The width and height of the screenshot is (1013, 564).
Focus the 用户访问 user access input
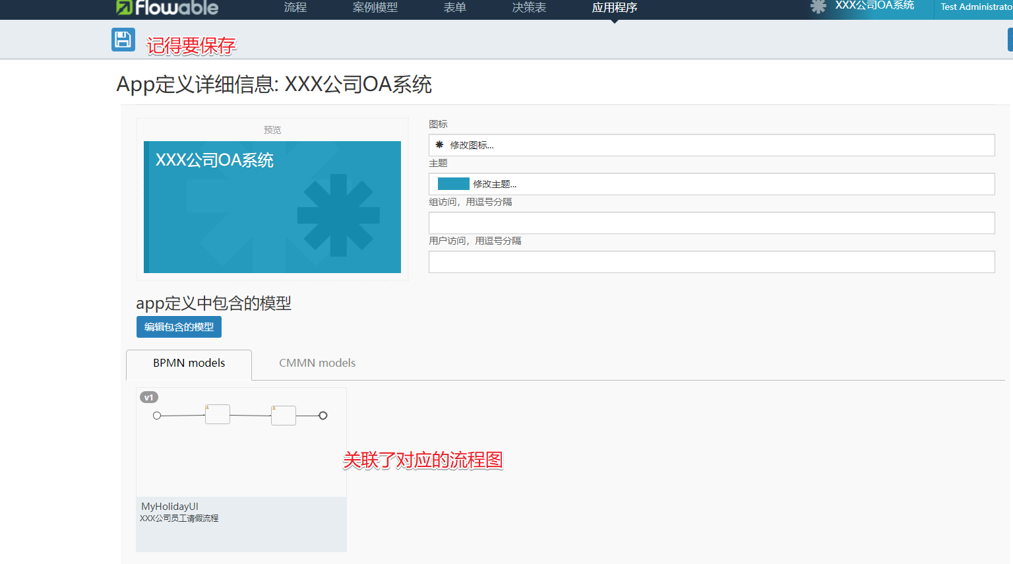712,262
